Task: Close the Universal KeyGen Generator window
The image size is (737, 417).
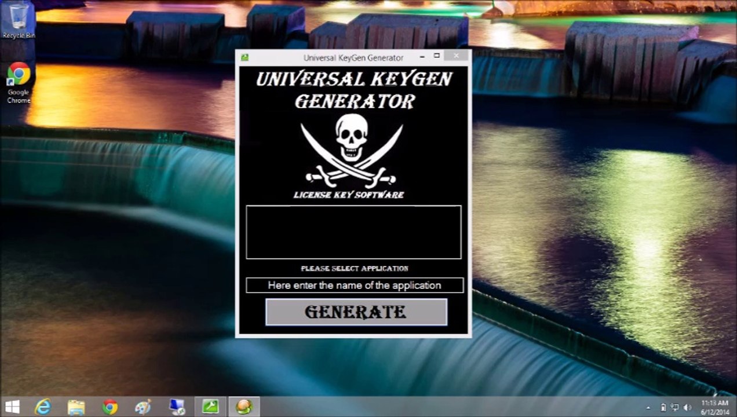Action: tap(457, 56)
